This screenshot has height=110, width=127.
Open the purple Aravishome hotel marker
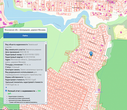click(x=99, y=90)
